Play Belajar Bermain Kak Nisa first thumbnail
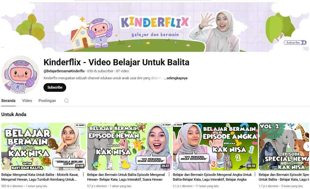 [44, 147]
